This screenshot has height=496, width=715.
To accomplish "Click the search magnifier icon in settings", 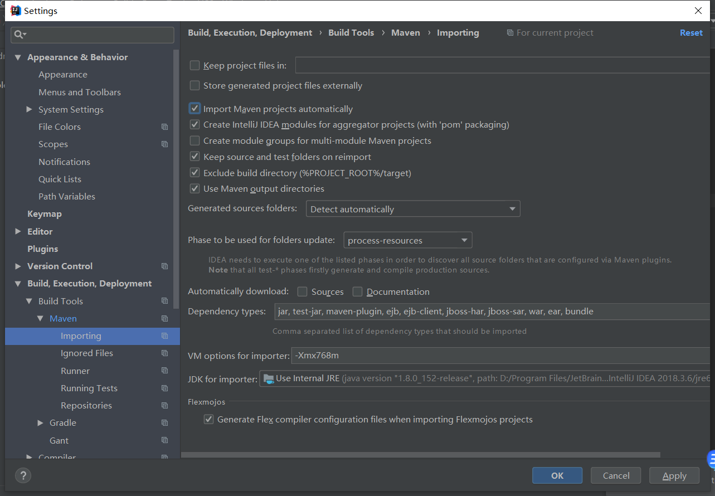I will coord(20,35).
